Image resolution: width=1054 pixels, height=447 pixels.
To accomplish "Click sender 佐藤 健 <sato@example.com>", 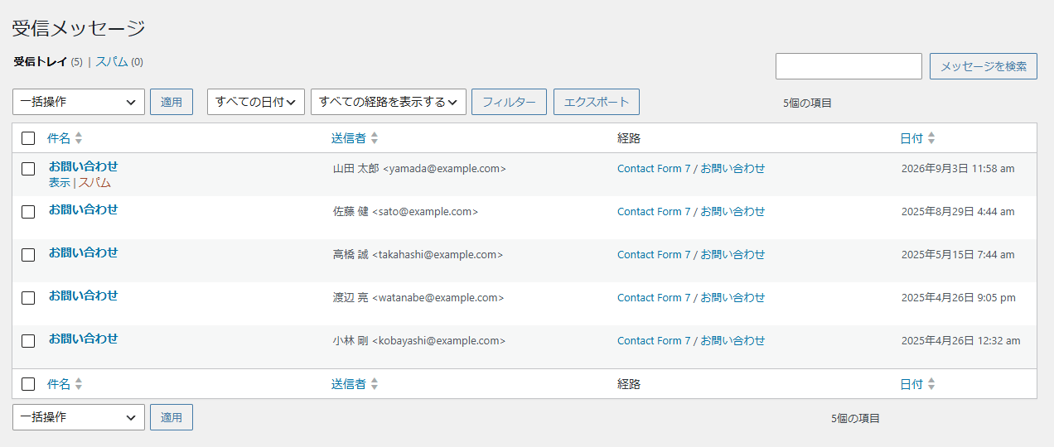I will tap(405, 211).
